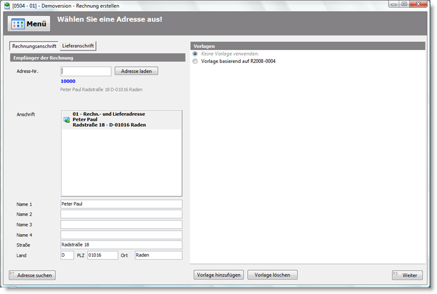Click the address icon in Anschrift list
This screenshot has width=437, height=294.
(66, 119)
